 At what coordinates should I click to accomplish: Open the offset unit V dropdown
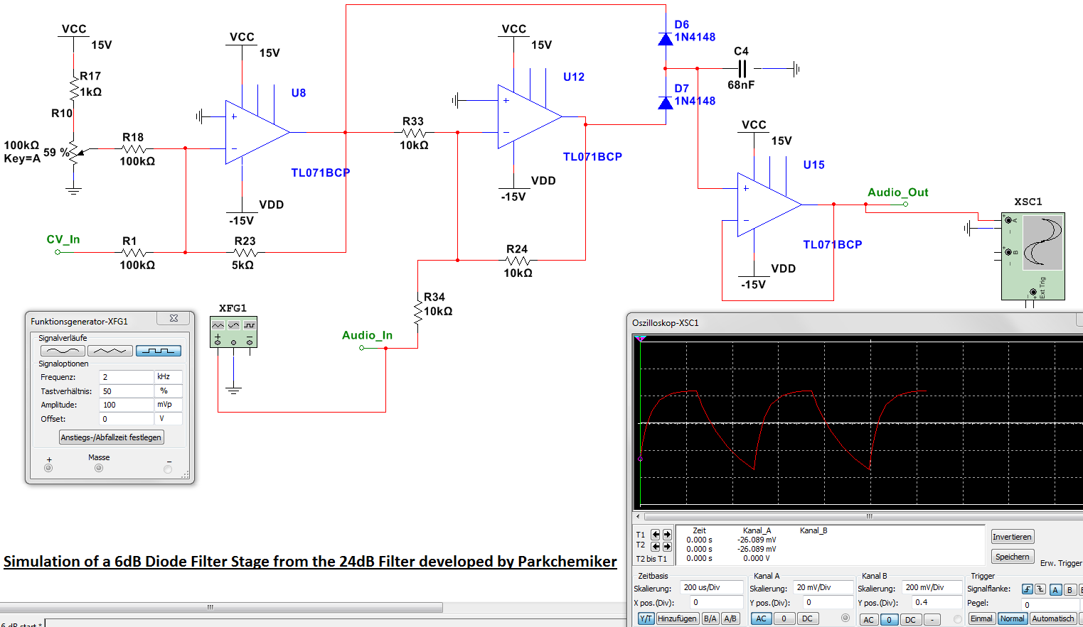tap(169, 419)
